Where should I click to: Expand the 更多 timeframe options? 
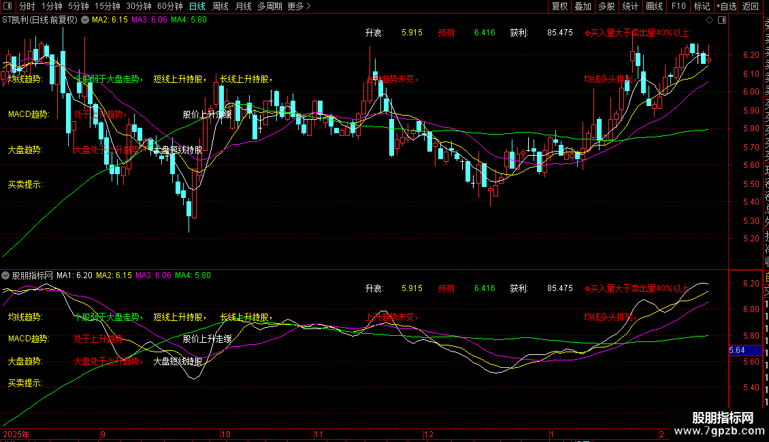(x=299, y=6)
